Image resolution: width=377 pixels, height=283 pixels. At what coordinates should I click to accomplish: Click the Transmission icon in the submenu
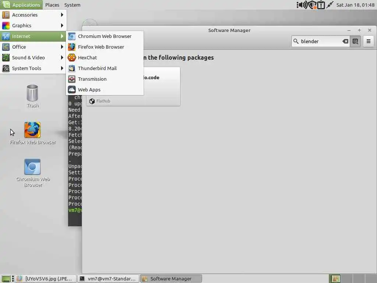pos(72,79)
